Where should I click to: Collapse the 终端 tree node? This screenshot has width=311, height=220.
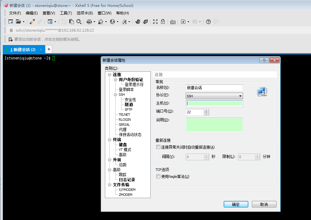tap(109, 140)
